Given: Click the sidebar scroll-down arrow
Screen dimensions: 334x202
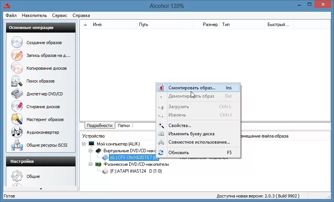Looking at the screenshot, I should (41, 189).
